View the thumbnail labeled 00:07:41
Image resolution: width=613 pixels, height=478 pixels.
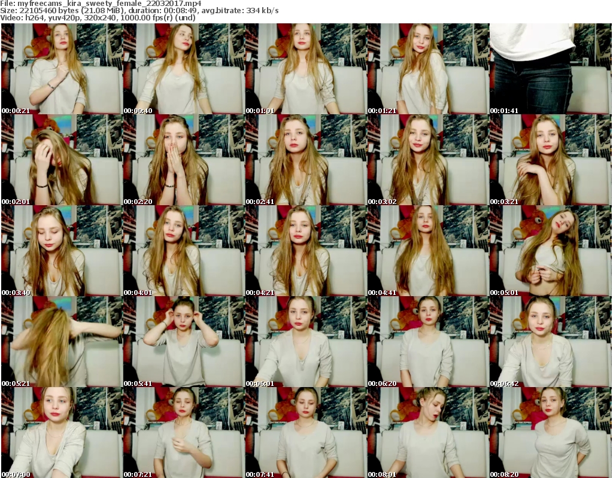[x=306, y=433]
